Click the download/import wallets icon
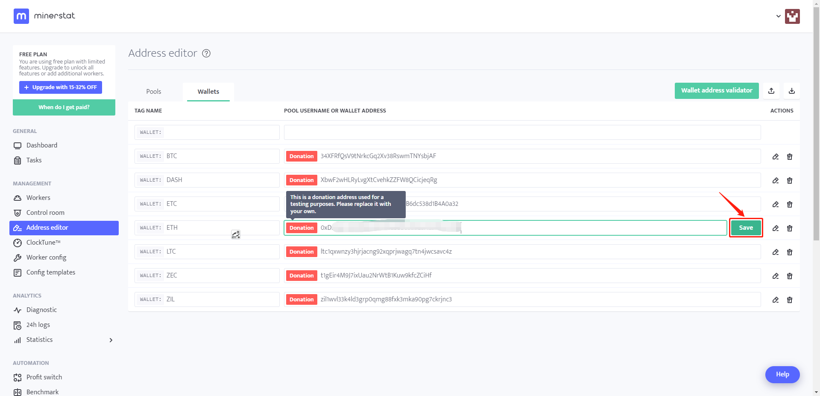This screenshot has height=396, width=820. click(792, 91)
